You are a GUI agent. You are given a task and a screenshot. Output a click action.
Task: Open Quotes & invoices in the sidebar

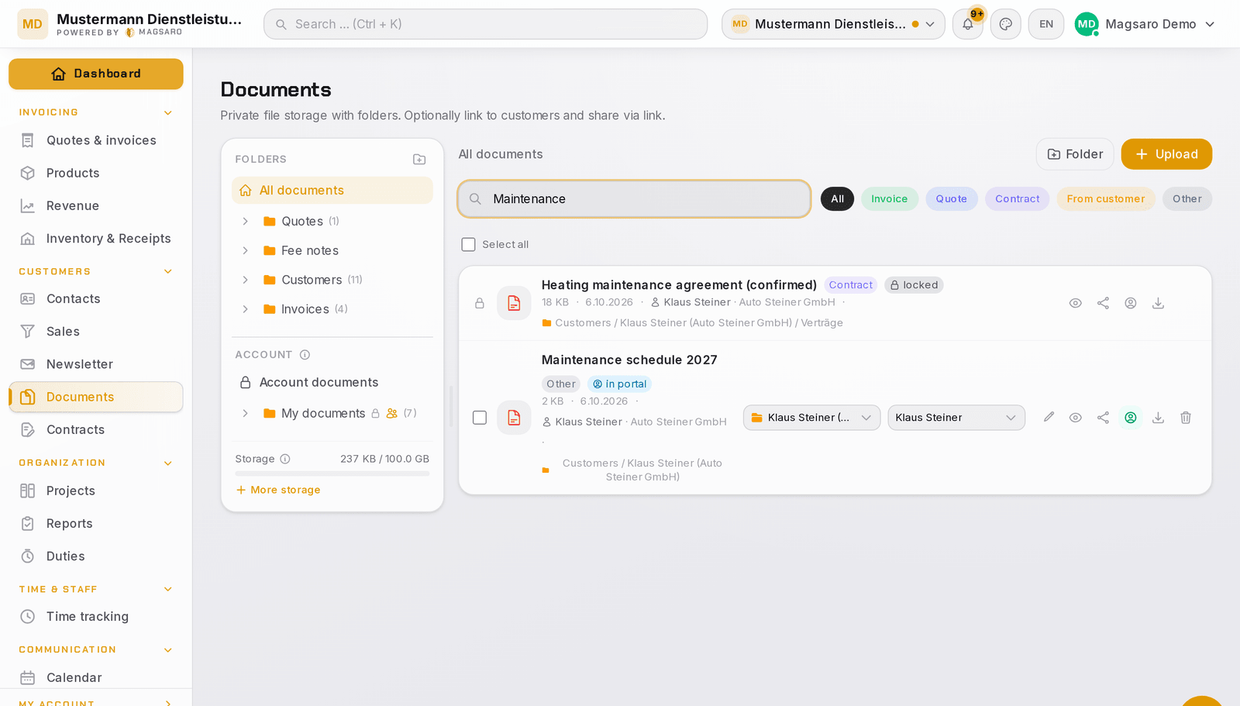[96, 140]
